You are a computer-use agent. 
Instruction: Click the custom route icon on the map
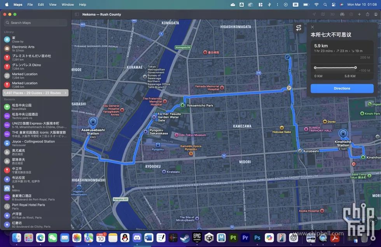(x=299, y=28)
